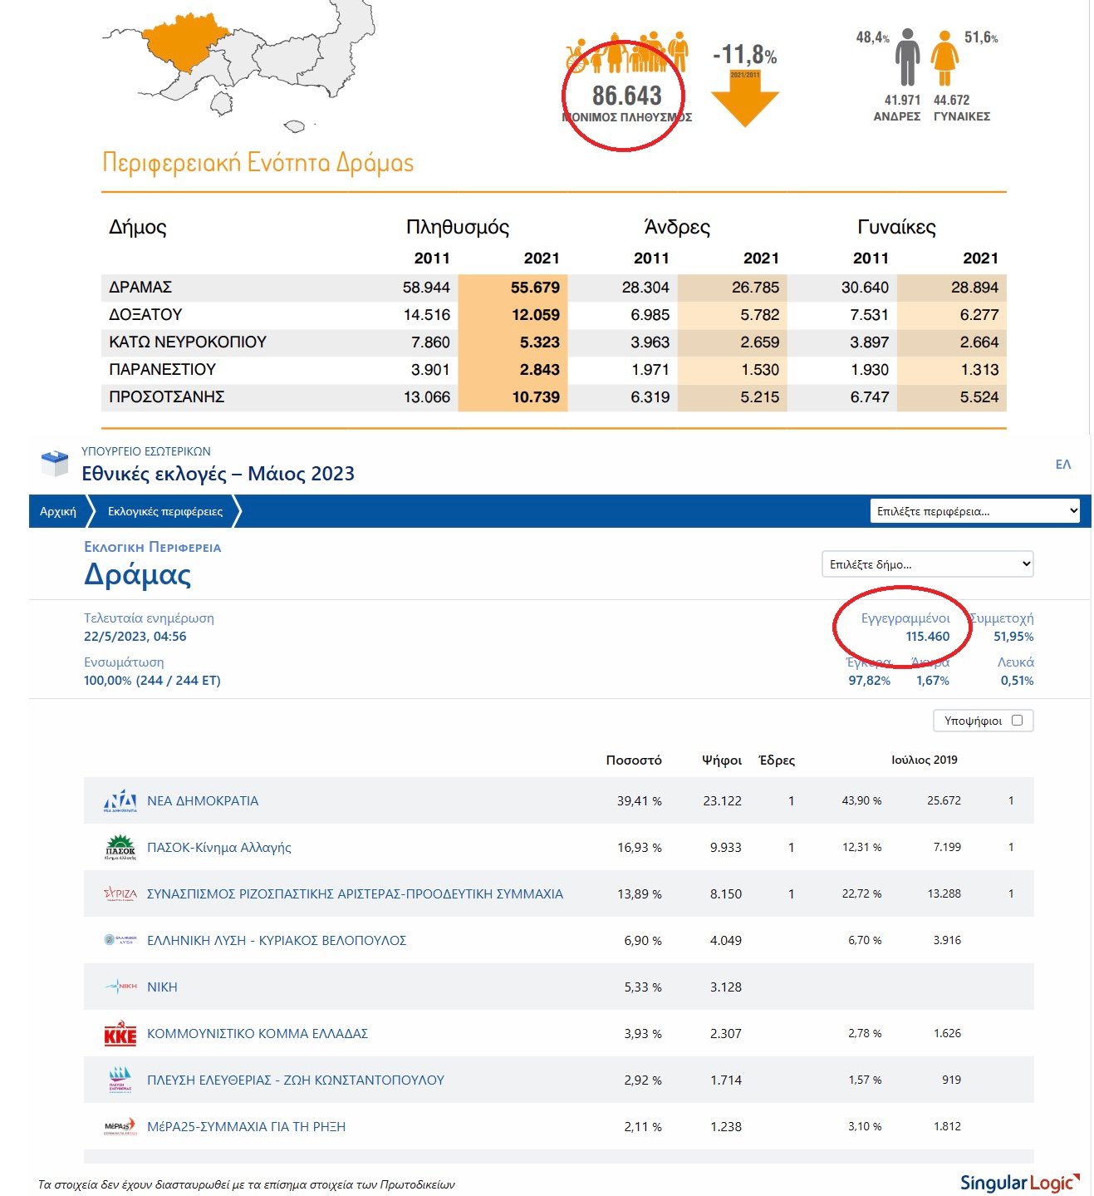
Task: Click the orange downward population arrow
Action: 745,100
